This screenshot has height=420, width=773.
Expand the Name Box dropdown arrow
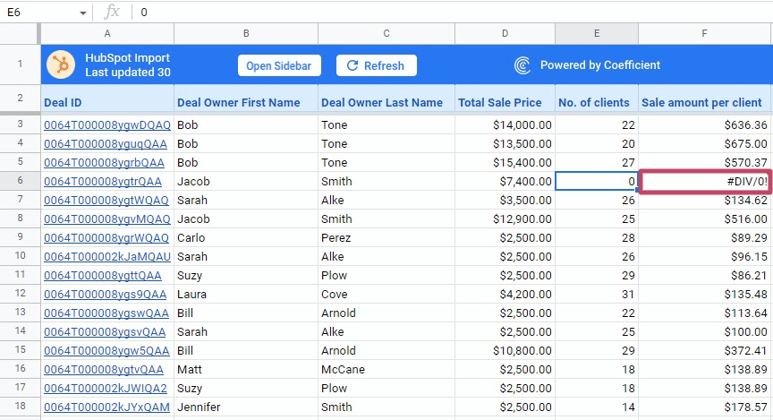point(82,13)
